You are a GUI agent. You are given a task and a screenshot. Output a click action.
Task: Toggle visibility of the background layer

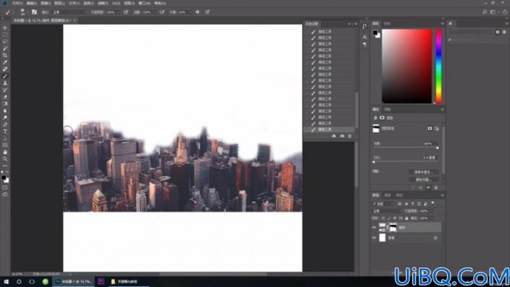[374, 238]
